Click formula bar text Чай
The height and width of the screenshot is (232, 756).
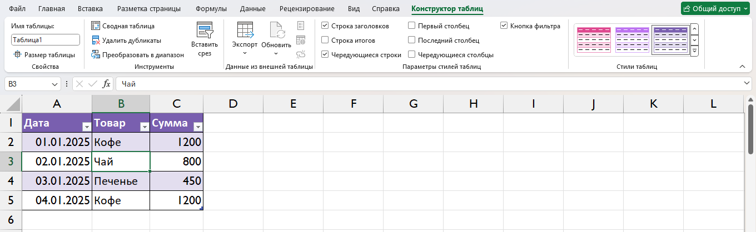click(129, 84)
